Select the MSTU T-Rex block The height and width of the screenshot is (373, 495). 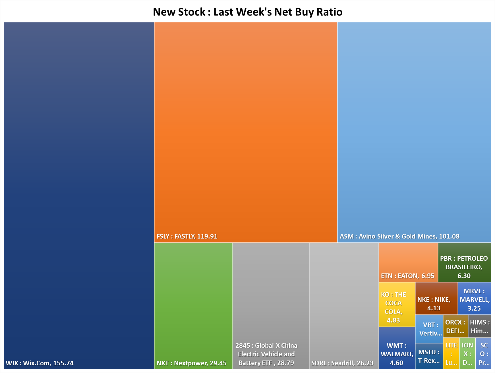point(429,356)
